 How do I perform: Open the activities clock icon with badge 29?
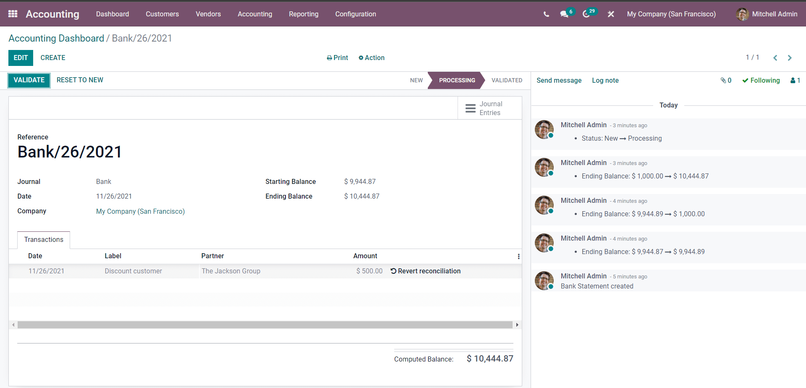[x=589, y=13]
